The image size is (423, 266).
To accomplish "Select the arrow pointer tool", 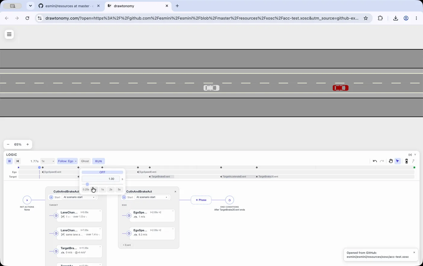I will click(x=398, y=161).
